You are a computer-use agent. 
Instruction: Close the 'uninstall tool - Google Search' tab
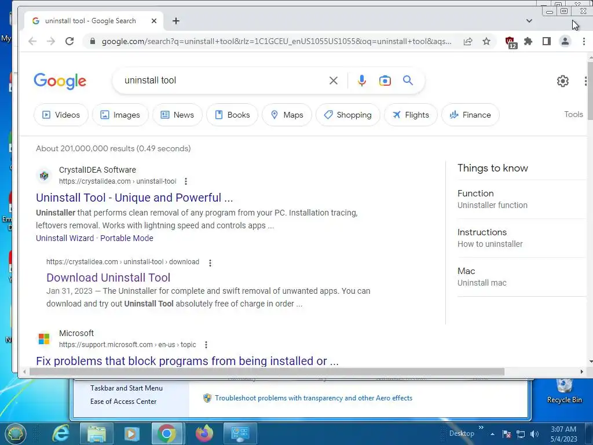(154, 21)
